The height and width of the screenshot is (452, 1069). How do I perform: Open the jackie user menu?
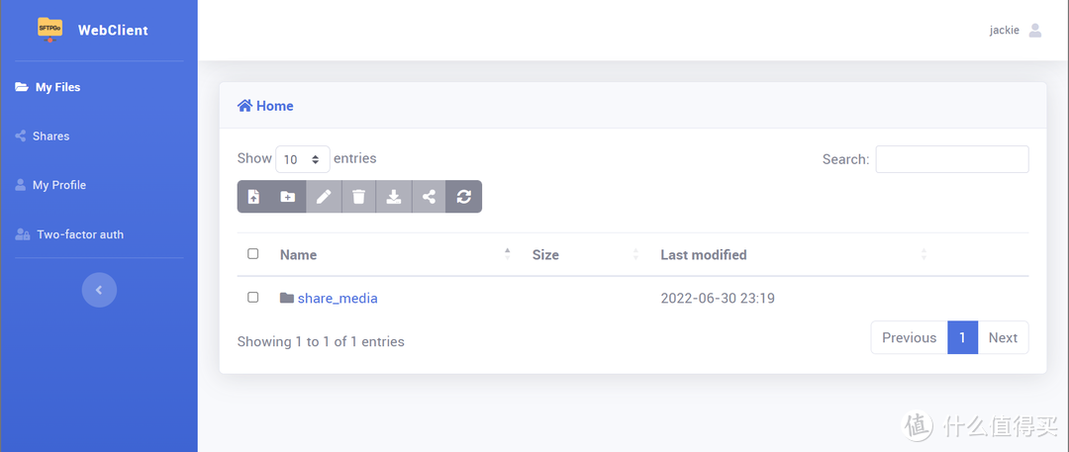1016,31
